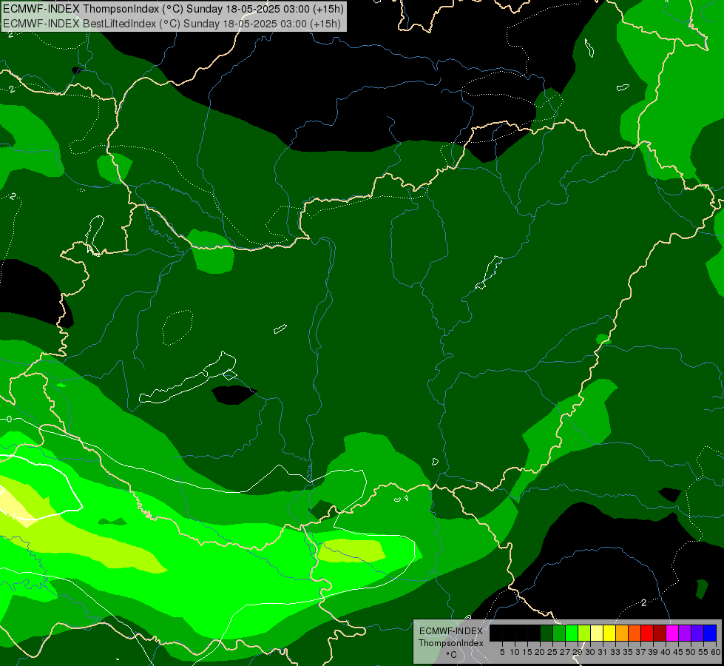Pick the lime 29–30 legend swatch

pyautogui.click(x=584, y=633)
